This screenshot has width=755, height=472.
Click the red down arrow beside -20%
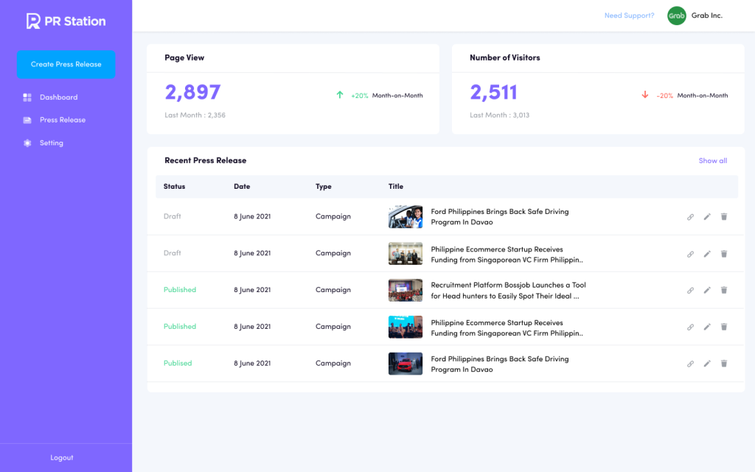[x=644, y=95]
